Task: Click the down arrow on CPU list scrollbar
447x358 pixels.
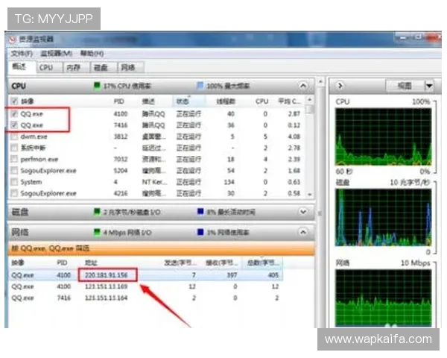Action: click(x=310, y=194)
